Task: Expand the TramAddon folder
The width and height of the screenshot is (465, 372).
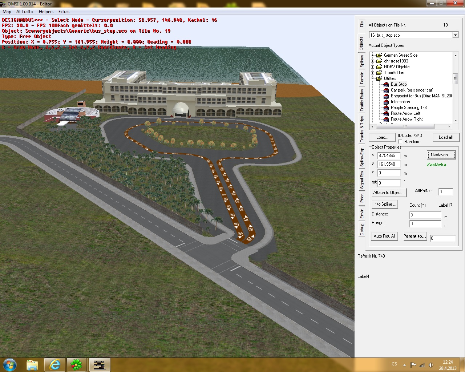Action: 372,73
